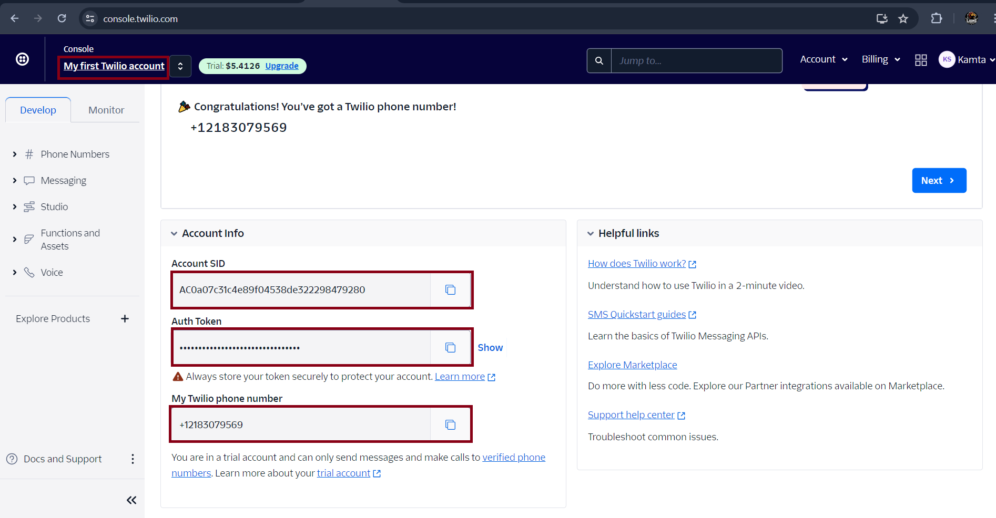Click the Upgrade trial link
The height and width of the screenshot is (518, 996).
(281, 66)
